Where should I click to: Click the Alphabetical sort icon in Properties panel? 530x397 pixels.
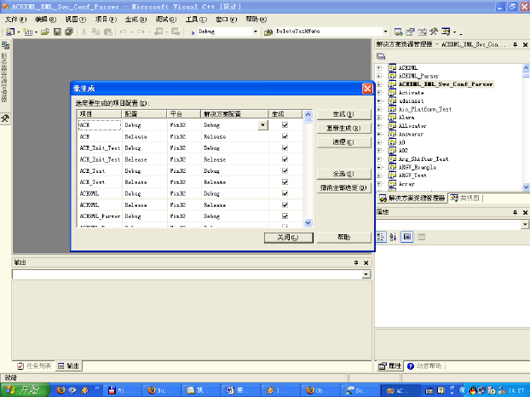point(393,237)
